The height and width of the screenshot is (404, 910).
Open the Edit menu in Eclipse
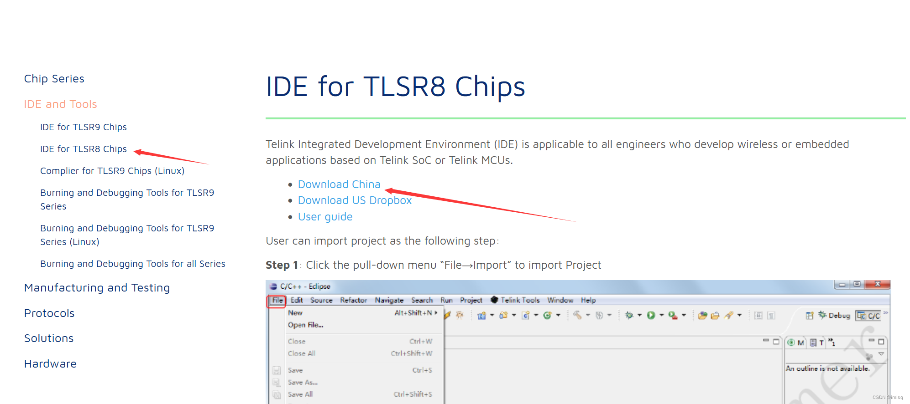point(297,300)
